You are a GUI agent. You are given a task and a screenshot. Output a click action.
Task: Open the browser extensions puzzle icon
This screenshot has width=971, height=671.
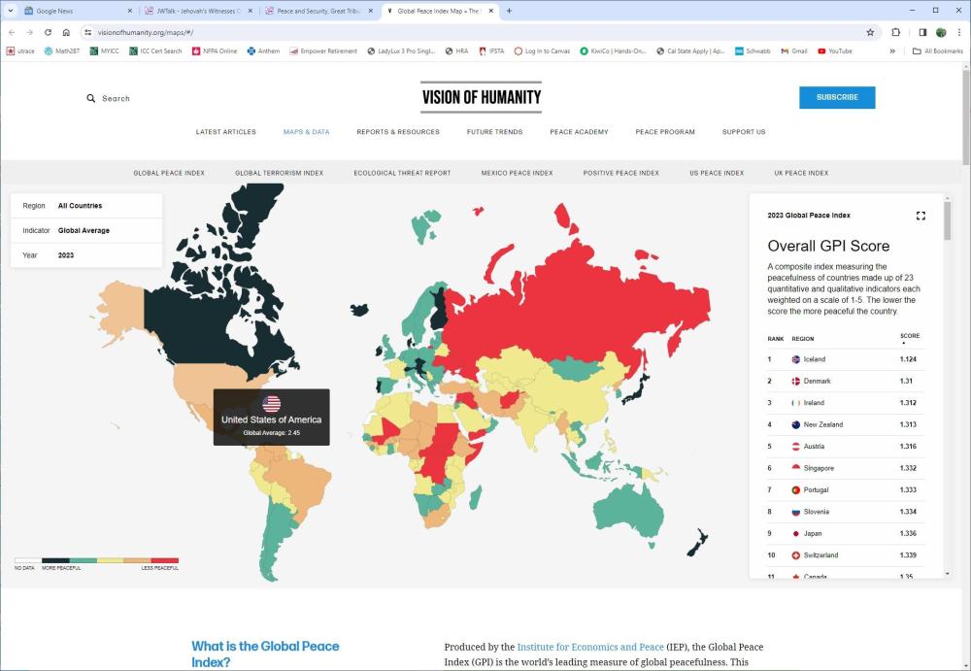coord(896,32)
